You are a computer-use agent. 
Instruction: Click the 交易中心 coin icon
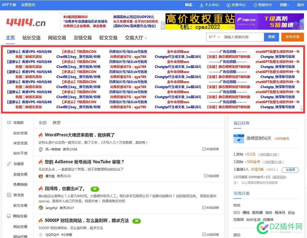click(x=228, y=5)
